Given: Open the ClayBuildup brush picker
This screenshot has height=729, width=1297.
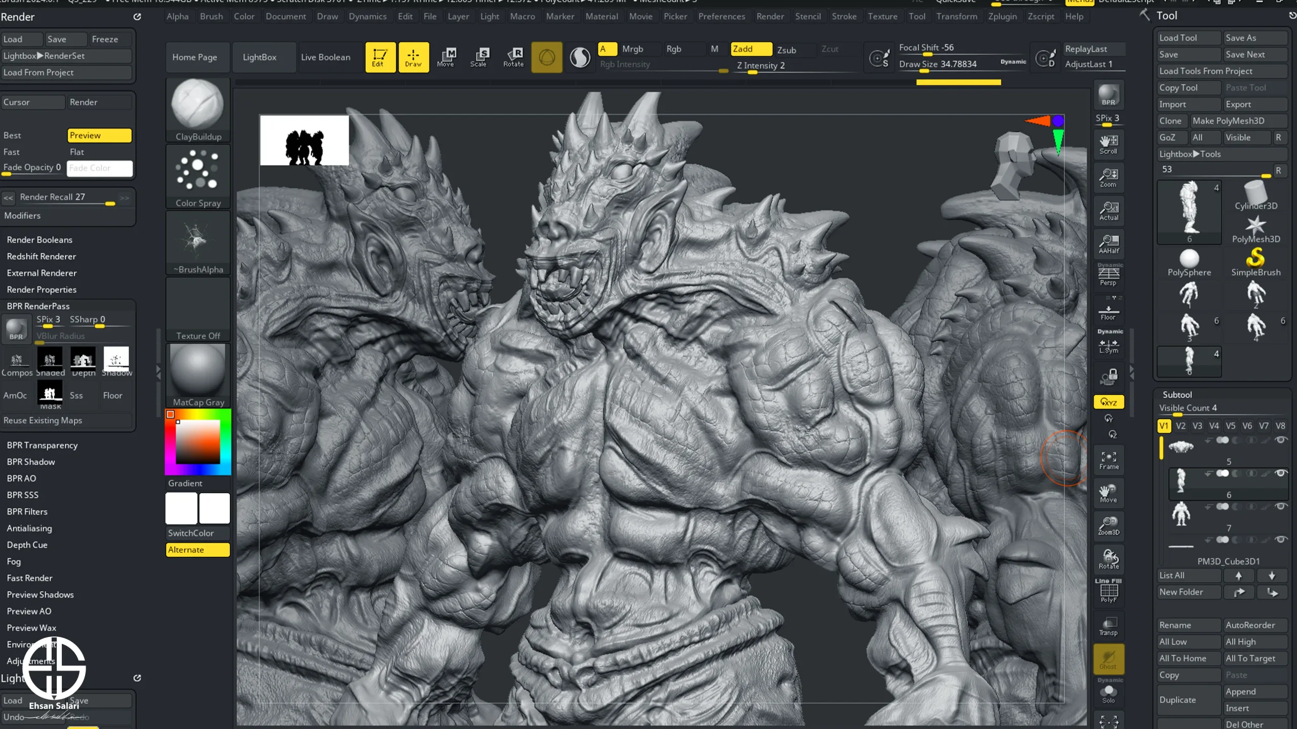Looking at the screenshot, I should pos(198,110).
